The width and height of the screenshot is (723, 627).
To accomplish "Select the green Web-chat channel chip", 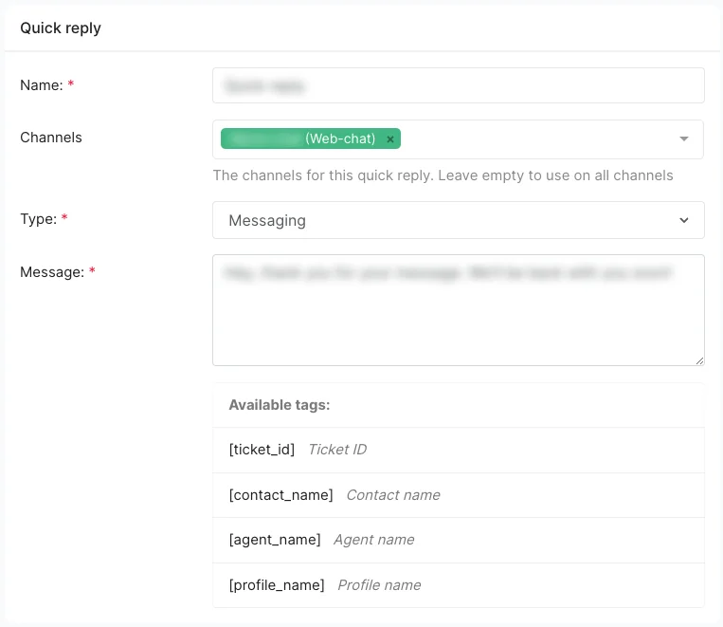I will [x=303, y=139].
